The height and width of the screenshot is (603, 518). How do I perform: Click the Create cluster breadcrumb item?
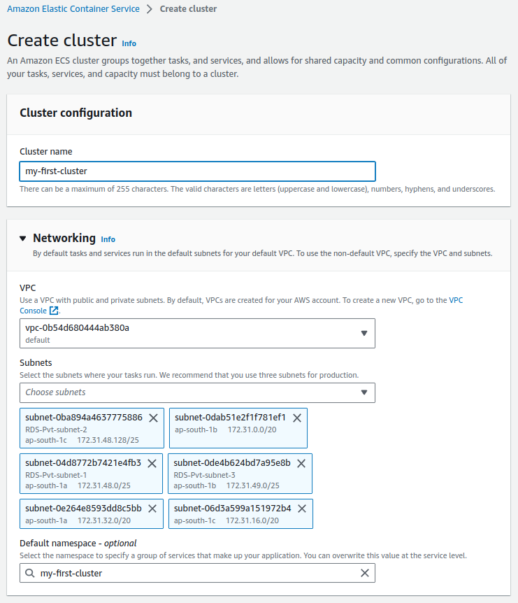click(x=188, y=9)
